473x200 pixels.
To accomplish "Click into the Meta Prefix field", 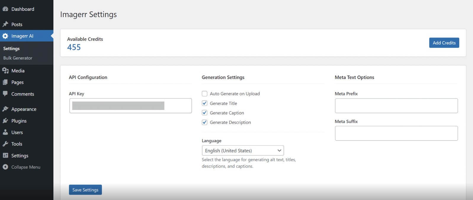I will 396,106.
